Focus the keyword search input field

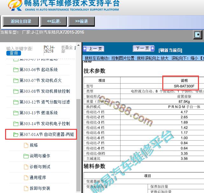pyautogui.click(x=19, y=49)
